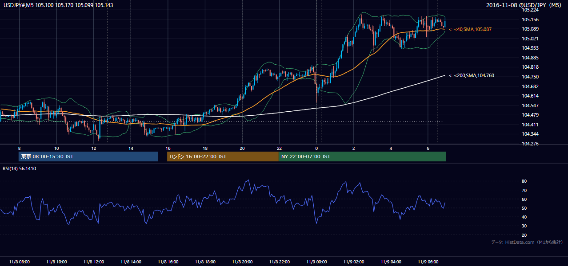Click RSI scale value 70
Image resolution: width=568 pixels, height=266 pixels.
pyautogui.click(x=524, y=190)
